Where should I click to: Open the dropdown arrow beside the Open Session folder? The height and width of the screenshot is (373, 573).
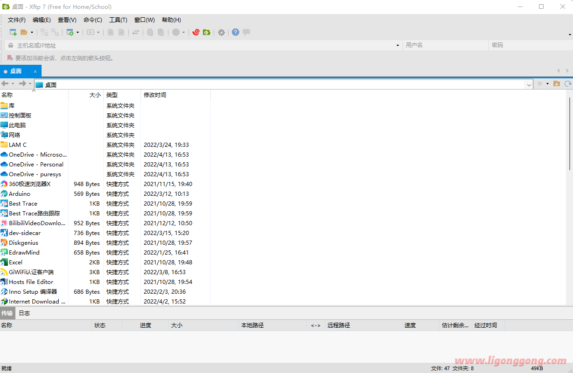(32, 32)
